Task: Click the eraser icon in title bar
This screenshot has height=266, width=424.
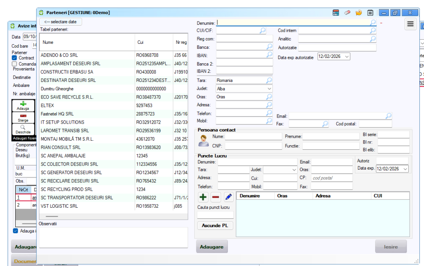Action: point(347,13)
